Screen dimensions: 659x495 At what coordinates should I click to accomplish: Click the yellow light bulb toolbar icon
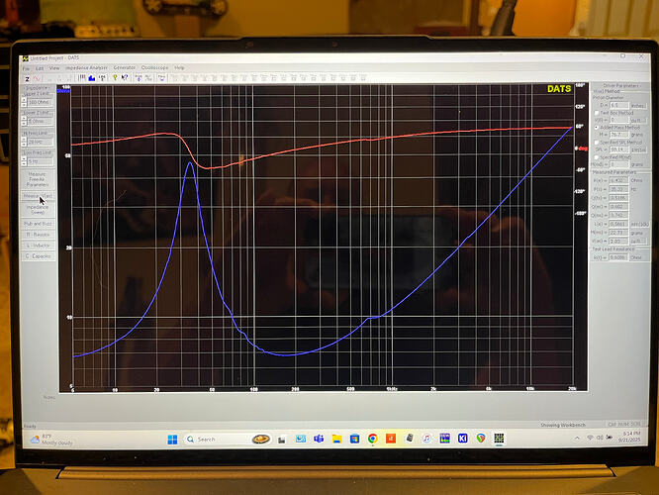click(115, 78)
